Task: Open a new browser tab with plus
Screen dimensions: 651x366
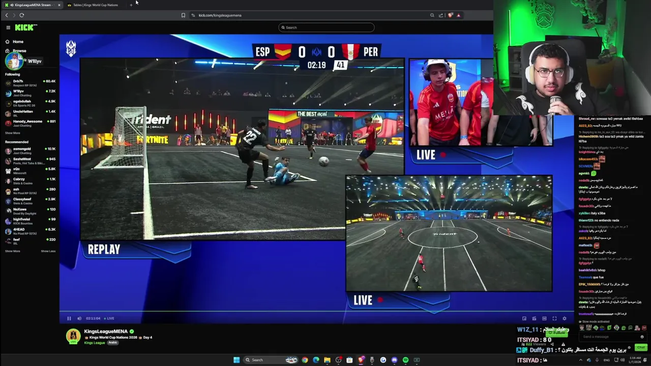Action: pos(131,5)
